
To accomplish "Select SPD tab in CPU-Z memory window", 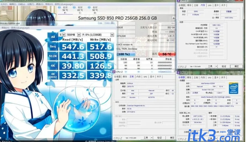I will [210, 5].
